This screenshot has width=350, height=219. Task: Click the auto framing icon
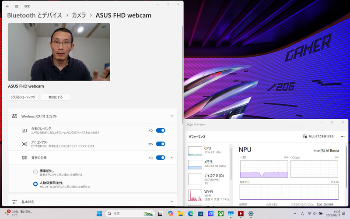click(24, 131)
